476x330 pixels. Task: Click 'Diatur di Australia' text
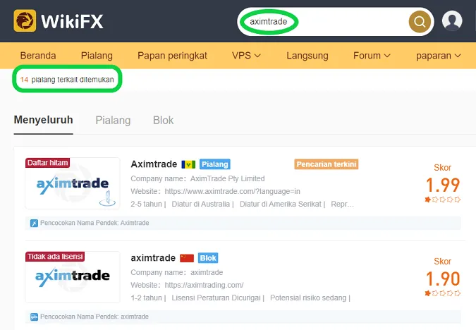coord(201,204)
